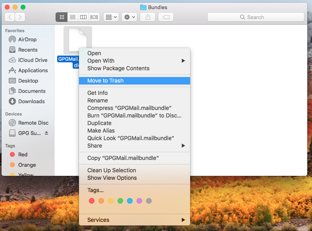Choose Rename from the context menu
The width and height of the screenshot is (312, 231).
coord(135,100)
